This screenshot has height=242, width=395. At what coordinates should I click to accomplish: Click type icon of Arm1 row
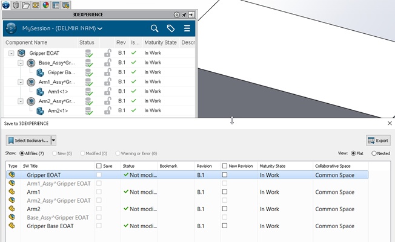point(12,191)
